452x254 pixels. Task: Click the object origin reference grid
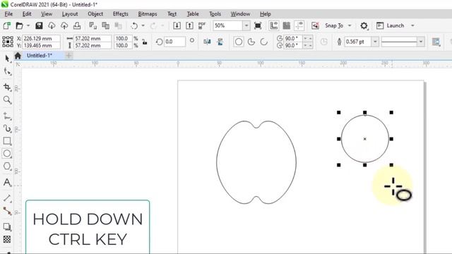(x=8, y=42)
